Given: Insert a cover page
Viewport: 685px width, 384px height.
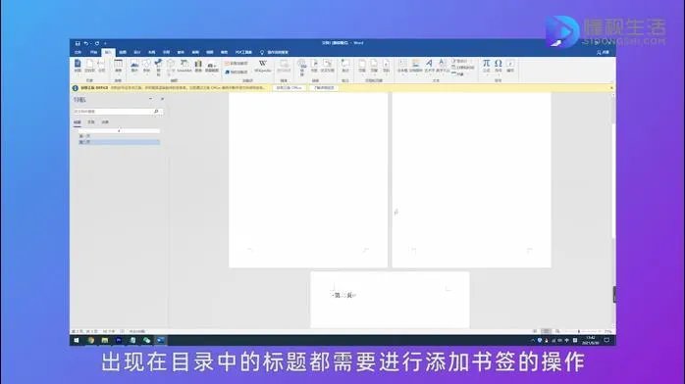Looking at the screenshot, I should 78,66.
